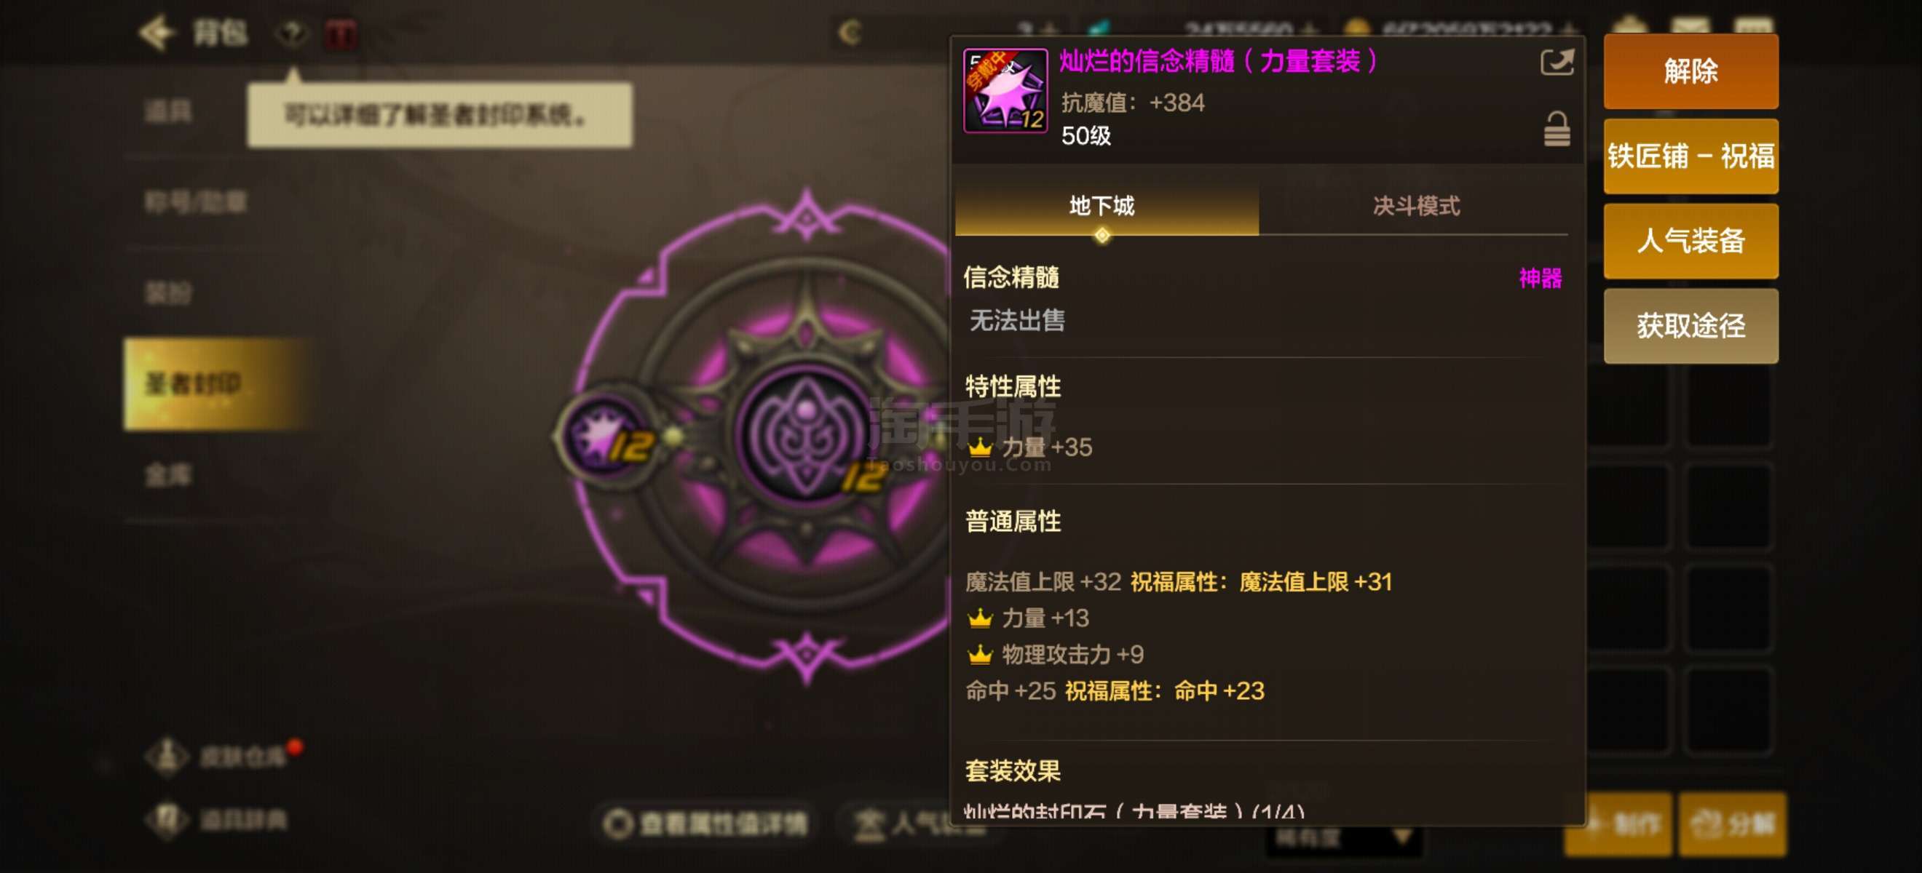1922x873 pixels.
Task: Toggle the item lock icon
Action: coord(1557,129)
